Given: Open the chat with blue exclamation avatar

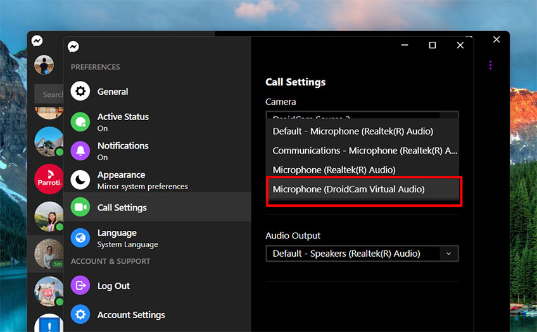Looking at the screenshot, I should pyautogui.click(x=49, y=323).
